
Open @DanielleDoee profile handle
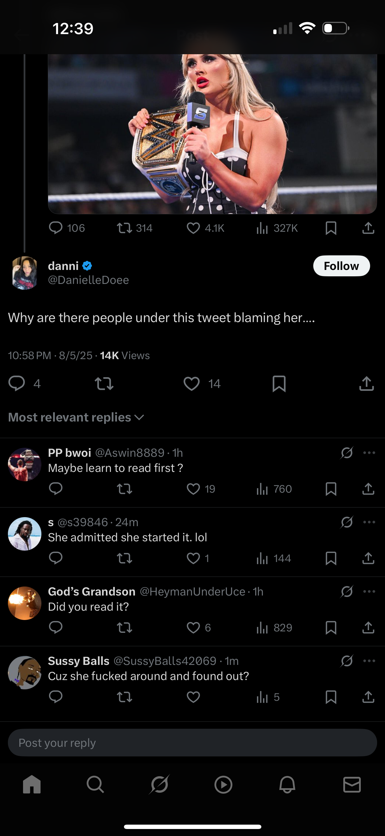88,280
